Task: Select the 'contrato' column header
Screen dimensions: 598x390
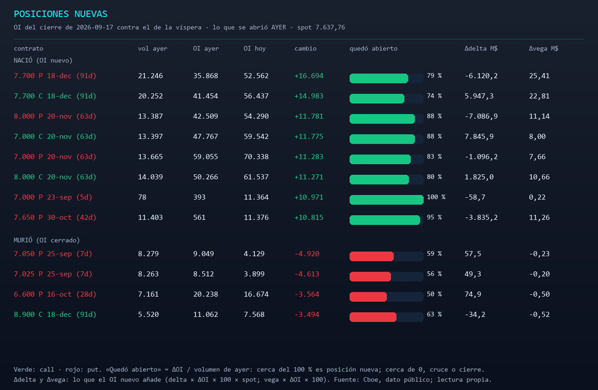Action: [28, 49]
